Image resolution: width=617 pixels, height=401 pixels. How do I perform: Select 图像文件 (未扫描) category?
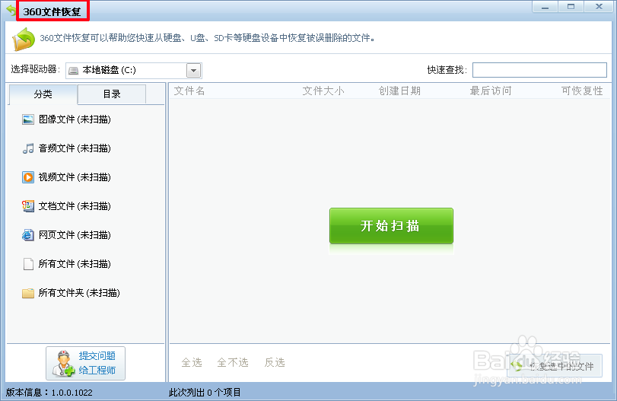(66, 119)
